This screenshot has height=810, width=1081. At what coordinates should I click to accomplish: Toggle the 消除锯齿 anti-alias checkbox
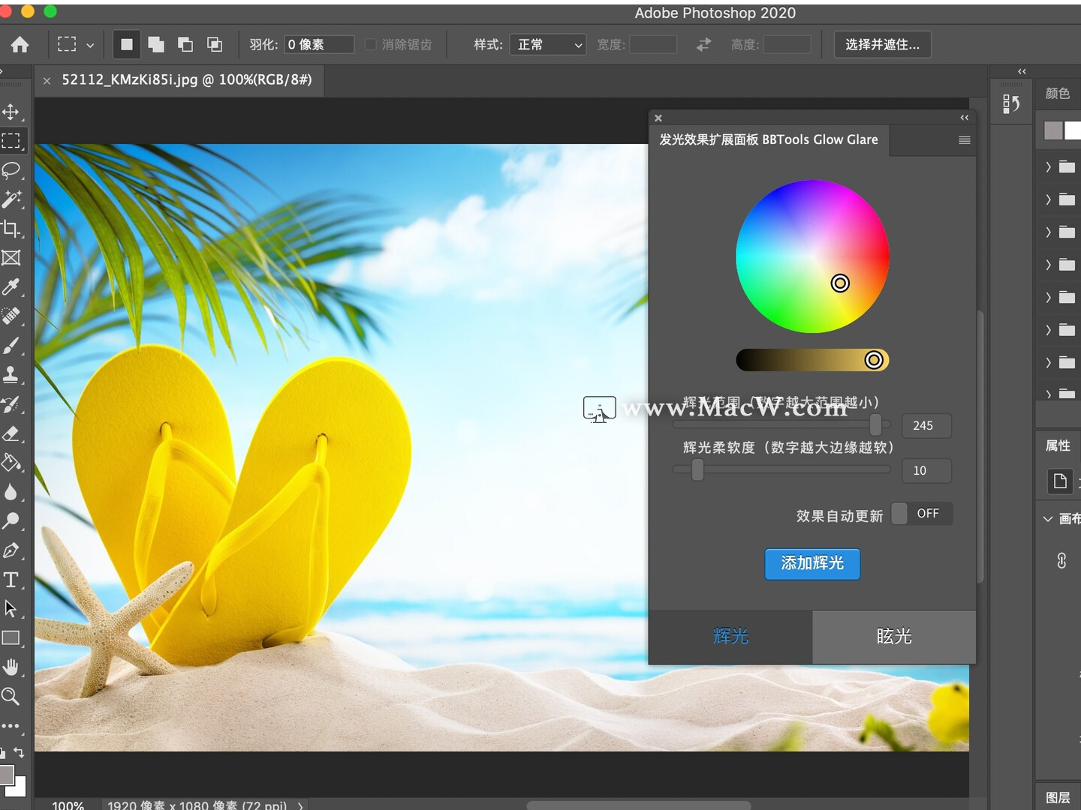click(369, 44)
